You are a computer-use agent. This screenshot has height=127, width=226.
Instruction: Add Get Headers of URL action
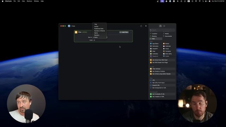pyautogui.click(x=162, y=97)
